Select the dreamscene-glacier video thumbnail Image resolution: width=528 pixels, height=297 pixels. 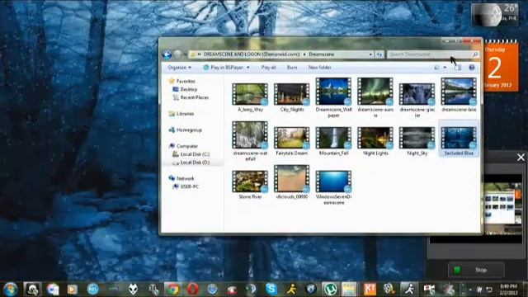pos(417,94)
